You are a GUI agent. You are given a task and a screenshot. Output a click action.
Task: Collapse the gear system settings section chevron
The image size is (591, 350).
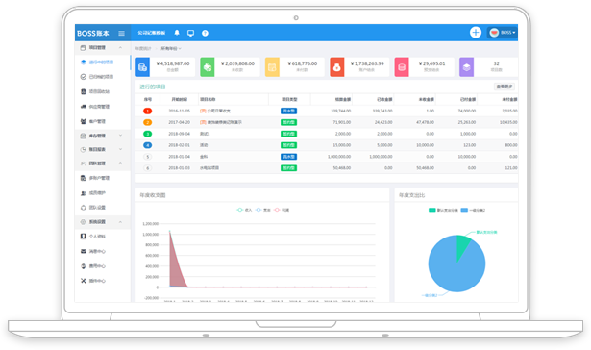tap(120, 222)
